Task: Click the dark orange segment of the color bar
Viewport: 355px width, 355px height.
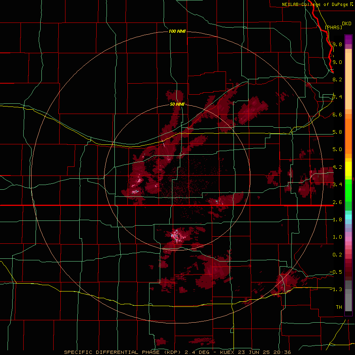Action: click(x=348, y=136)
